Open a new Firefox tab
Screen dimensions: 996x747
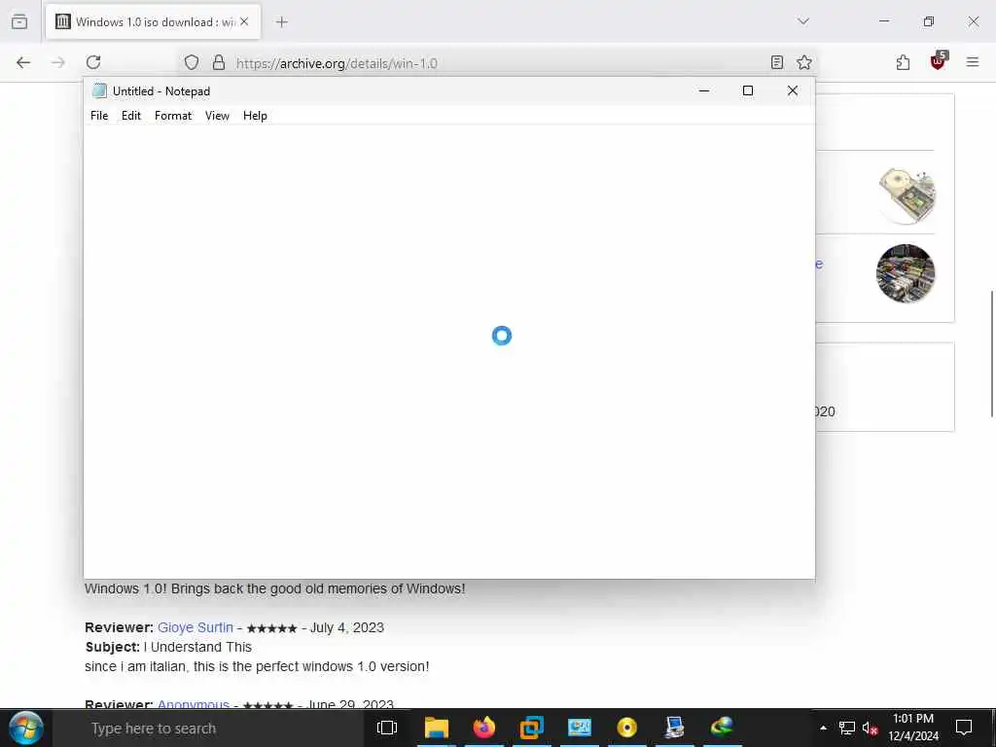pos(281,22)
